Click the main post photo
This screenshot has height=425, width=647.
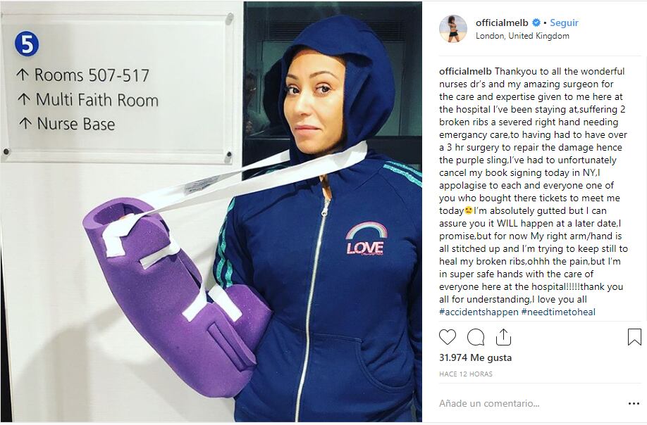click(x=211, y=212)
